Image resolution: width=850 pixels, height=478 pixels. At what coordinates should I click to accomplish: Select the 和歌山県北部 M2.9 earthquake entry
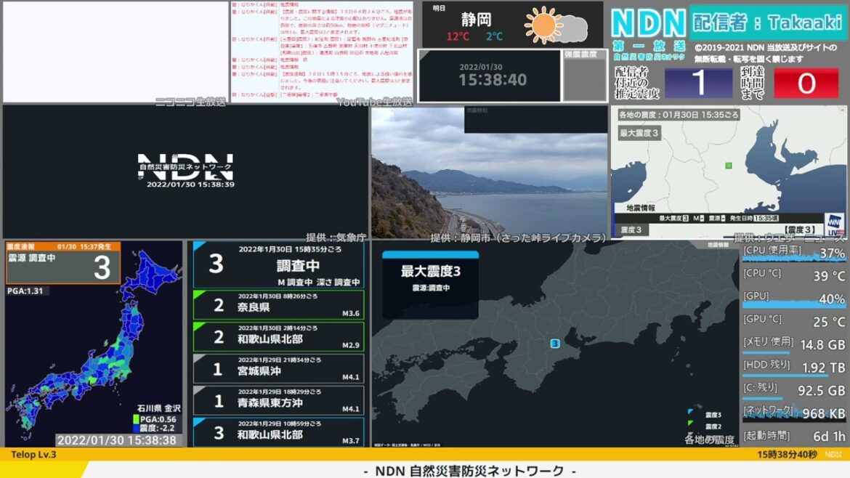(278, 337)
